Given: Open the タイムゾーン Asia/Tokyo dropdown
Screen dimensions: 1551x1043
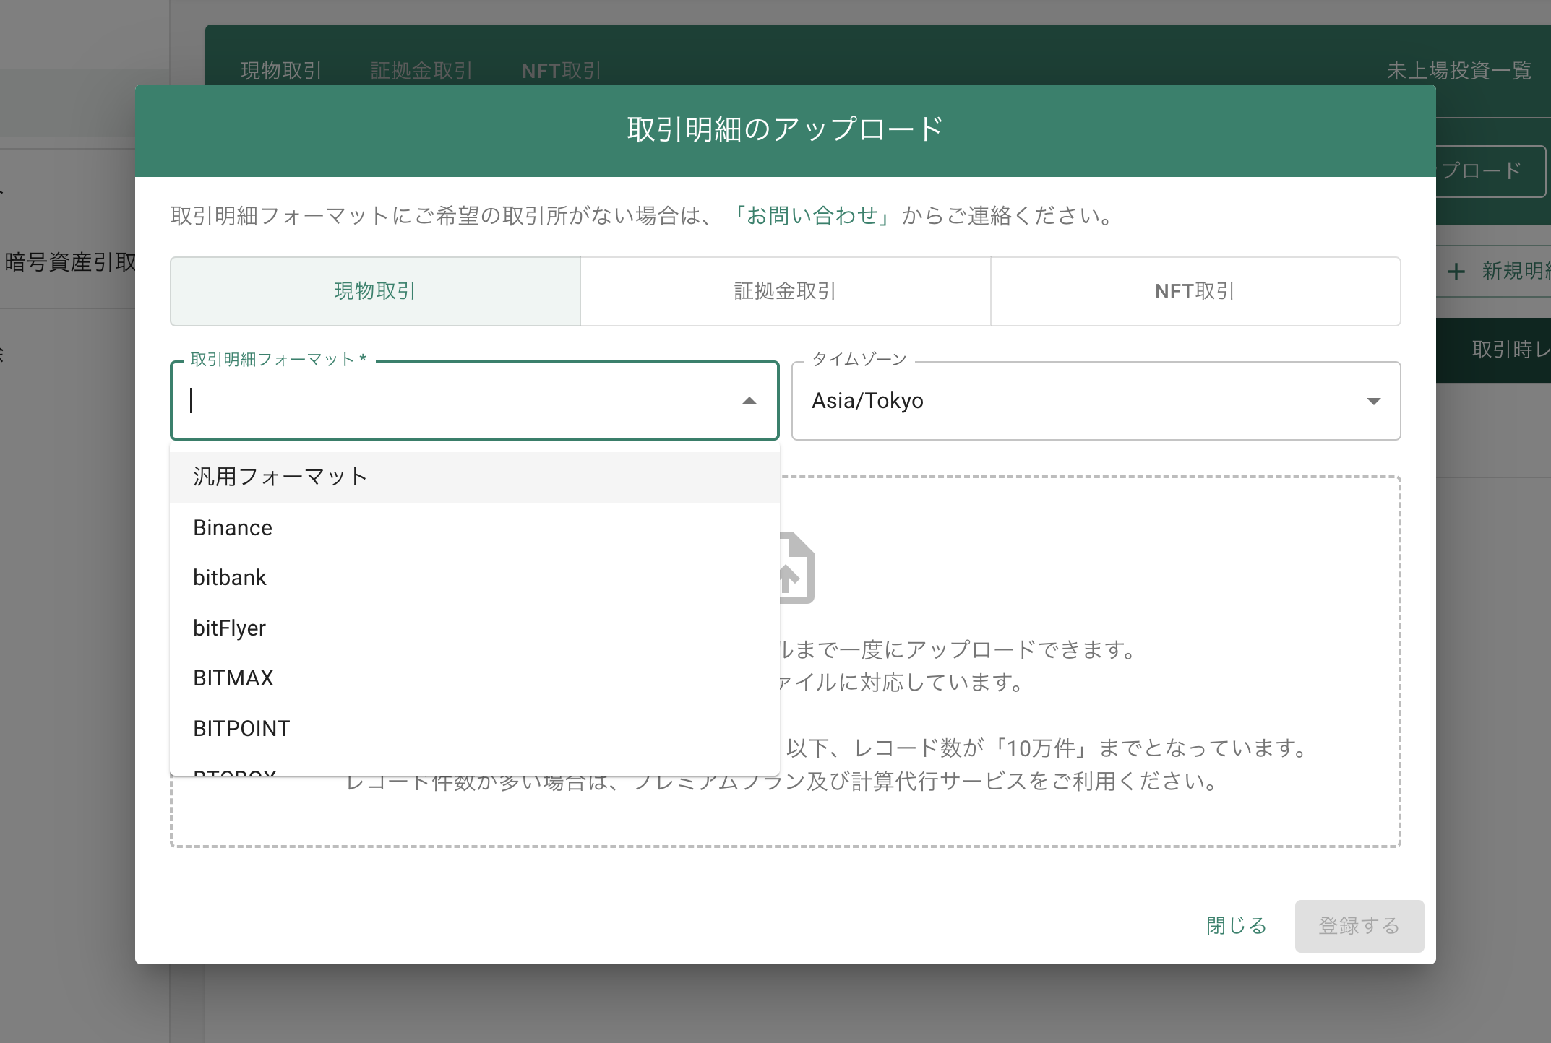Looking at the screenshot, I should click(1096, 401).
